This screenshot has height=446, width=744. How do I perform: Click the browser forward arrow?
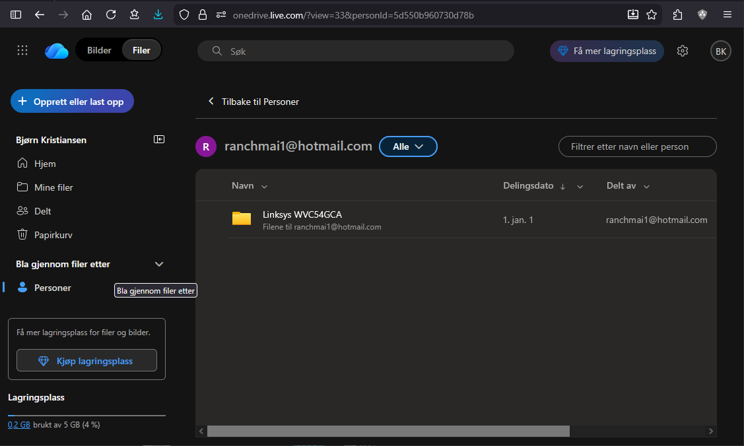click(63, 15)
